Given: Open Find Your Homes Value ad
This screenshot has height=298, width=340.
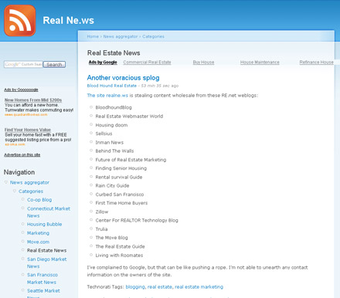Looking at the screenshot, I should [x=28, y=130].
